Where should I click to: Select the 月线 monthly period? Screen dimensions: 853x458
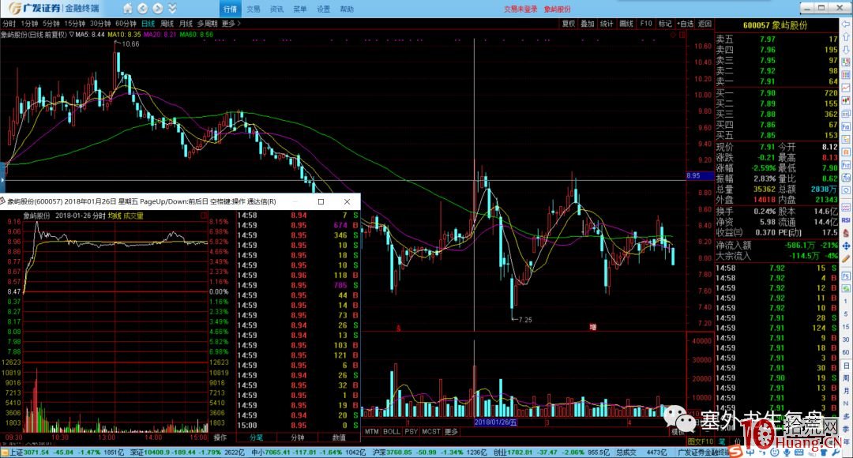click(186, 24)
